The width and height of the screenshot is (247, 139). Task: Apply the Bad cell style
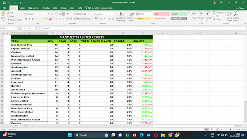click(162, 14)
